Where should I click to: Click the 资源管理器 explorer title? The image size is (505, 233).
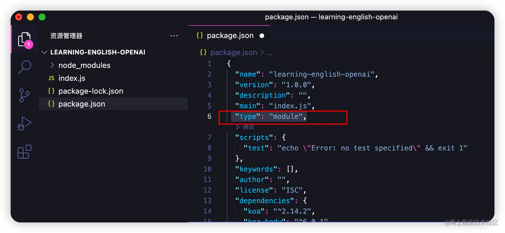(x=66, y=36)
